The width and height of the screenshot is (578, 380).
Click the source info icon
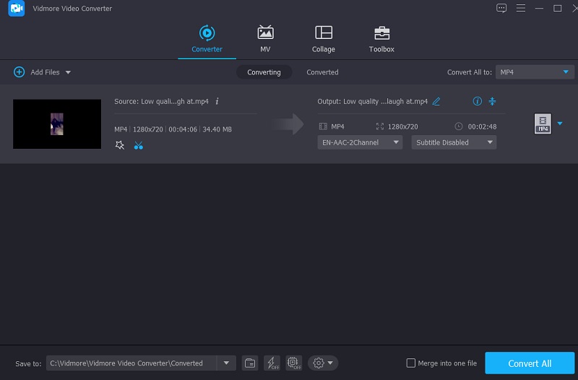tap(217, 101)
